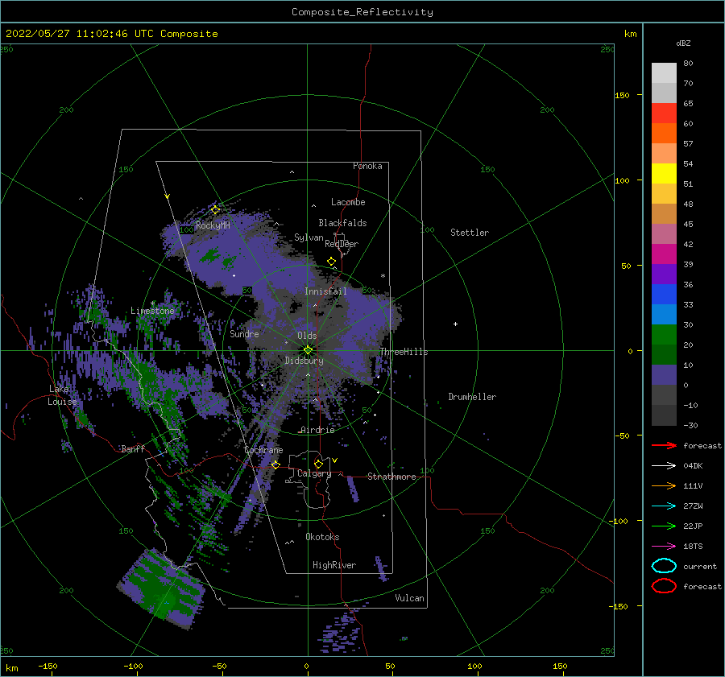Select the yellow diamond marker below Cochrane
Viewport: 725px width, 677px height.
[x=275, y=464]
